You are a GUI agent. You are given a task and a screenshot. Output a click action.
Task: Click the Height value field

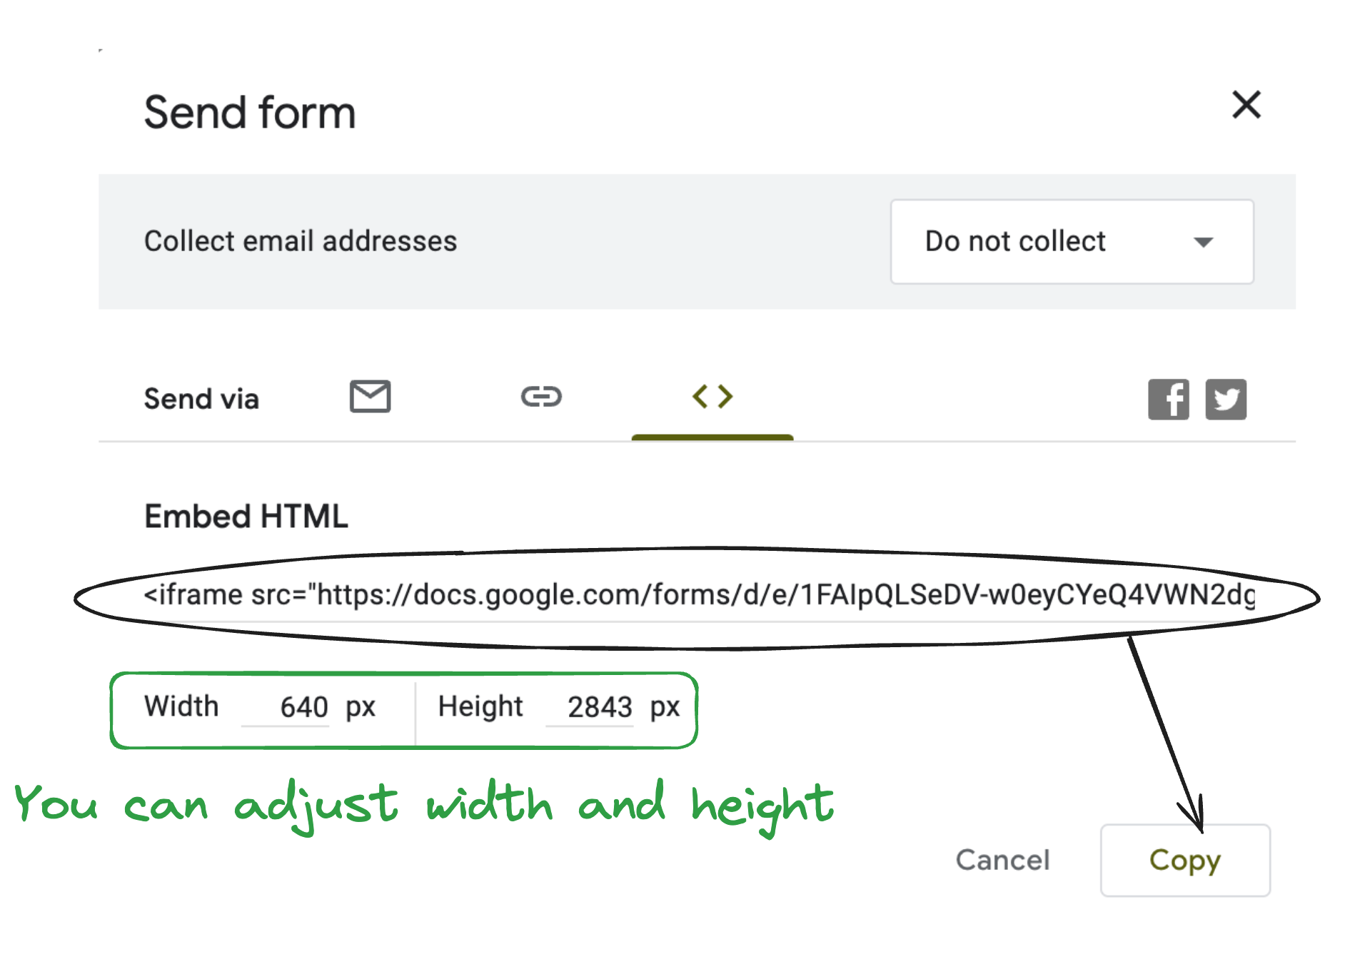(x=590, y=707)
